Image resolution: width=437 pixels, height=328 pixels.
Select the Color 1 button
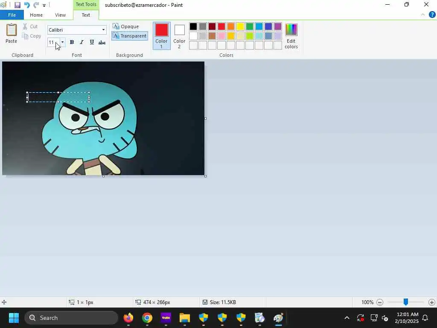coord(162,36)
